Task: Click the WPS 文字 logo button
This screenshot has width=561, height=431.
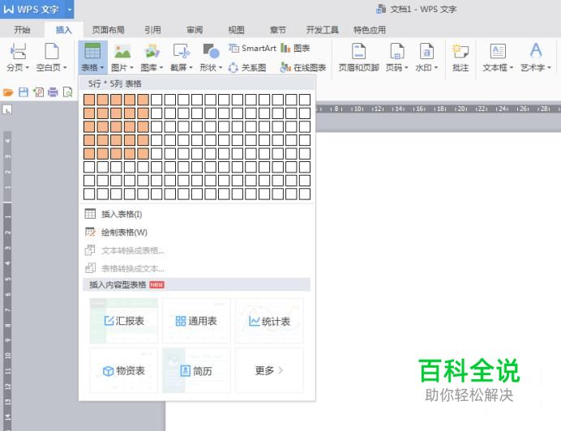Action: [31, 9]
